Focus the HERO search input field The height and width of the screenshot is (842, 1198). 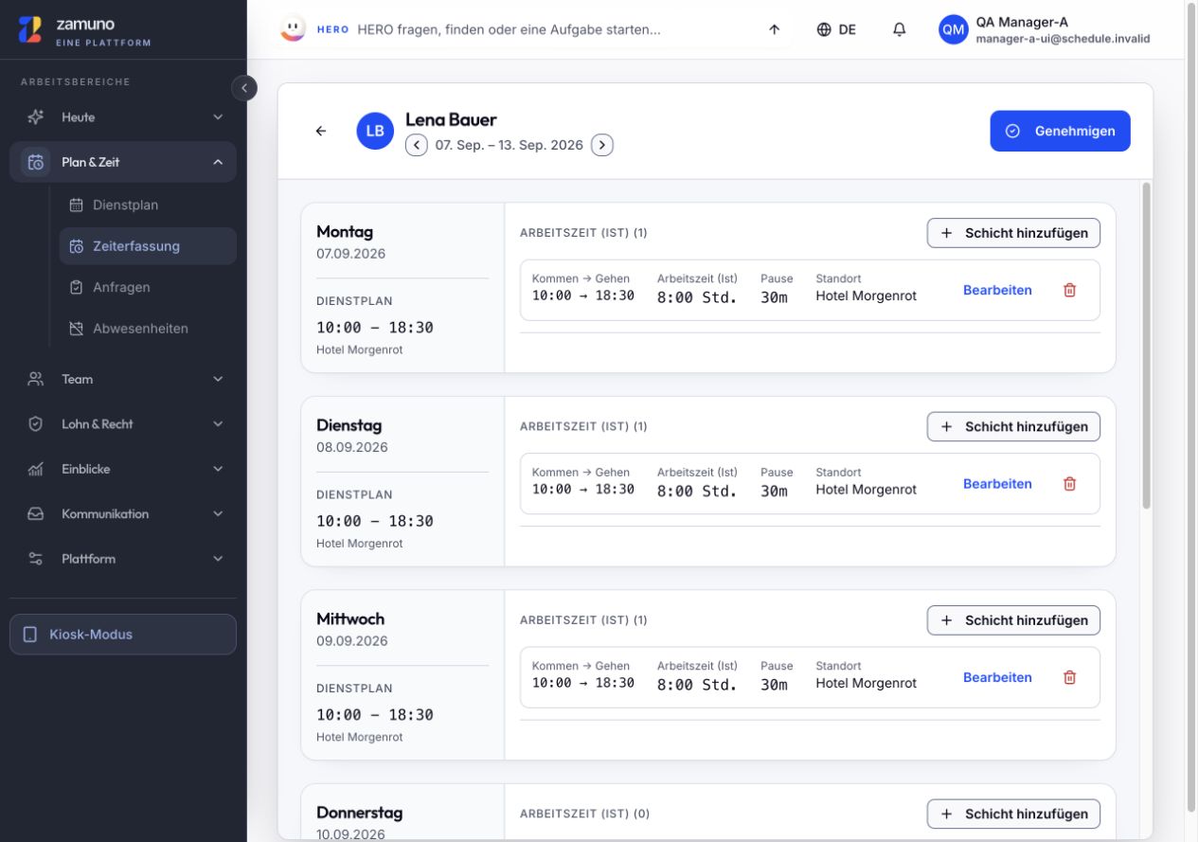point(555,29)
